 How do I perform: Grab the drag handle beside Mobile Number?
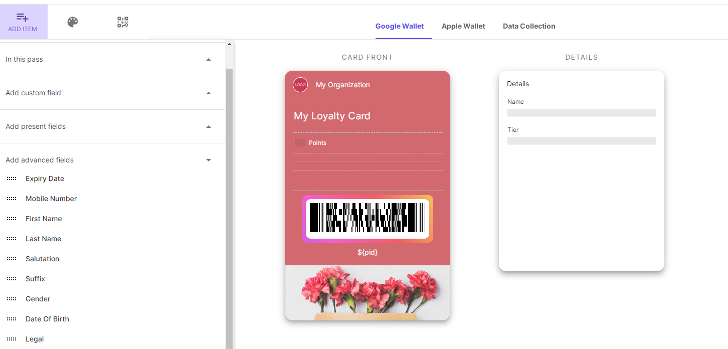(x=12, y=199)
